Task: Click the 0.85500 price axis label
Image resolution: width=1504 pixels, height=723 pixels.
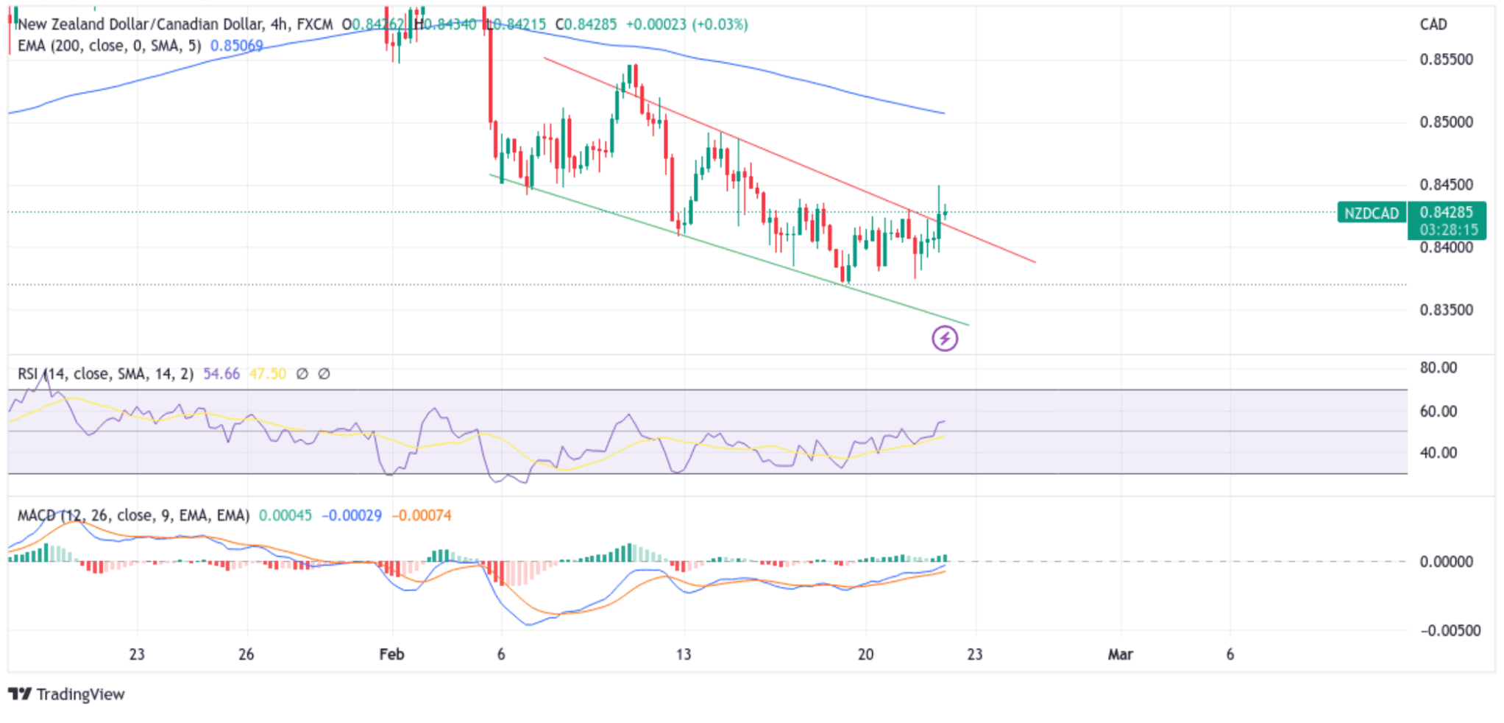Action: pyautogui.click(x=1446, y=60)
